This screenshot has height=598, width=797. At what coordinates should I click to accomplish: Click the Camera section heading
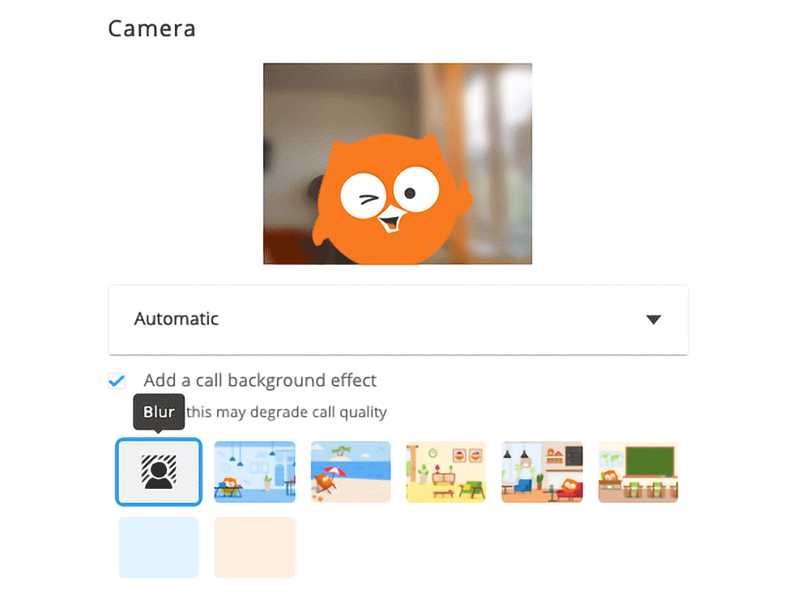151,28
